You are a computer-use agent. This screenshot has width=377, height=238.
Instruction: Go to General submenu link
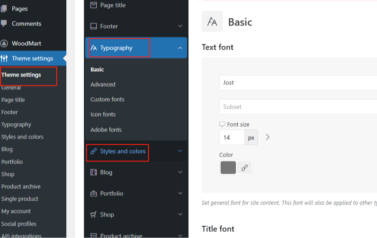[11, 88]
